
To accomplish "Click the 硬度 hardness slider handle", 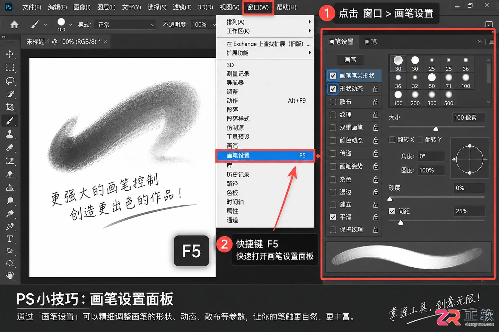I will 390,199.
